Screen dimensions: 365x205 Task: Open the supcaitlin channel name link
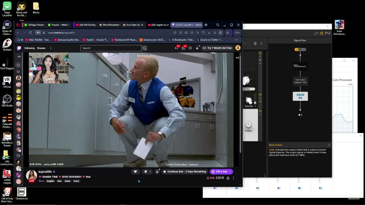click(x=45, y=172)
